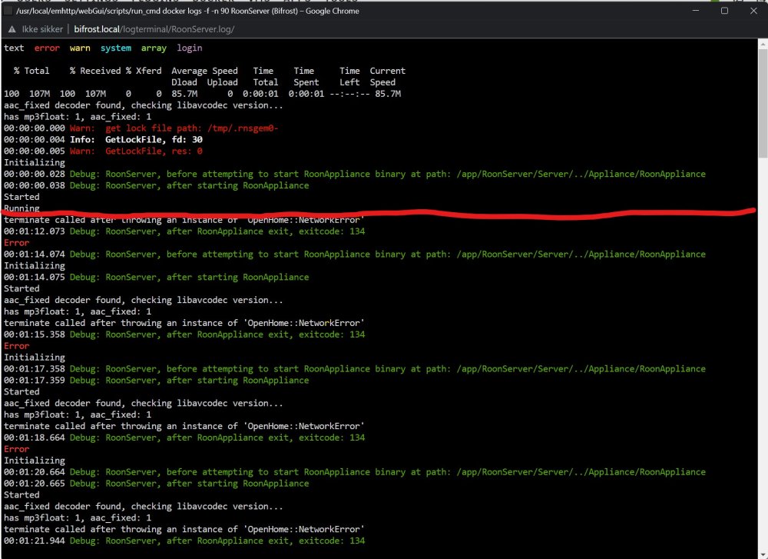Select the red 'error' log filter
768x559 pixels.
click(x=47, y=48)
